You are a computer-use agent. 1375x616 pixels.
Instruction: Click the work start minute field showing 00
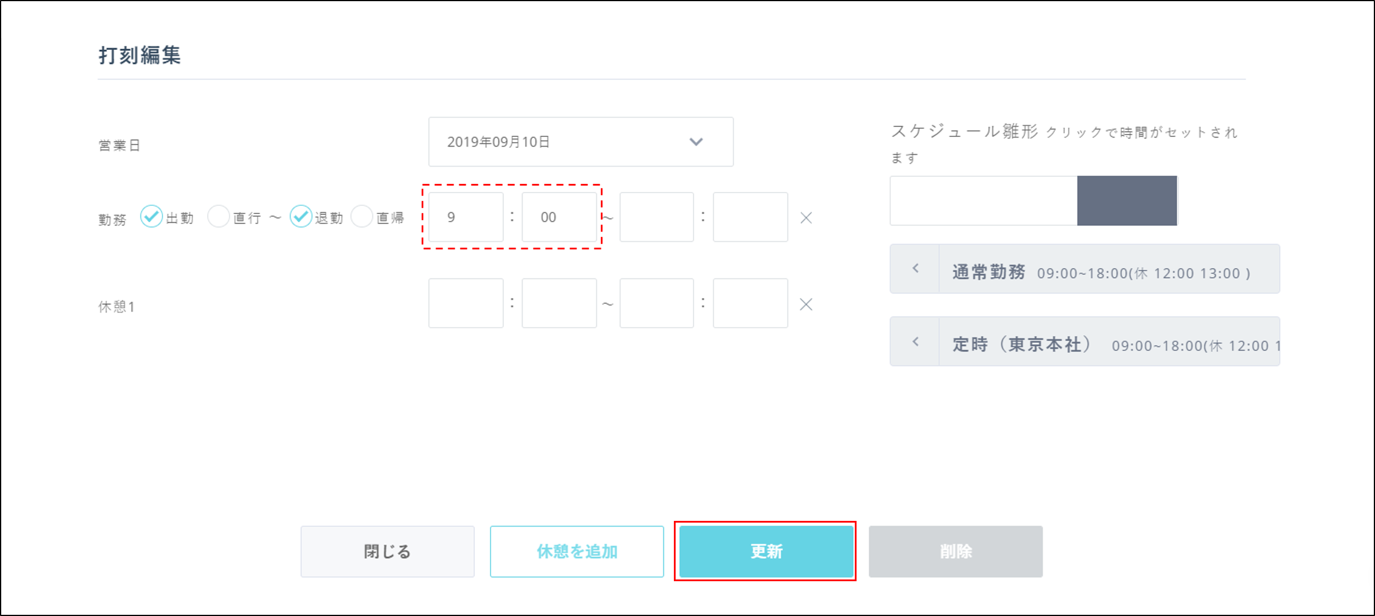point(559,218)
